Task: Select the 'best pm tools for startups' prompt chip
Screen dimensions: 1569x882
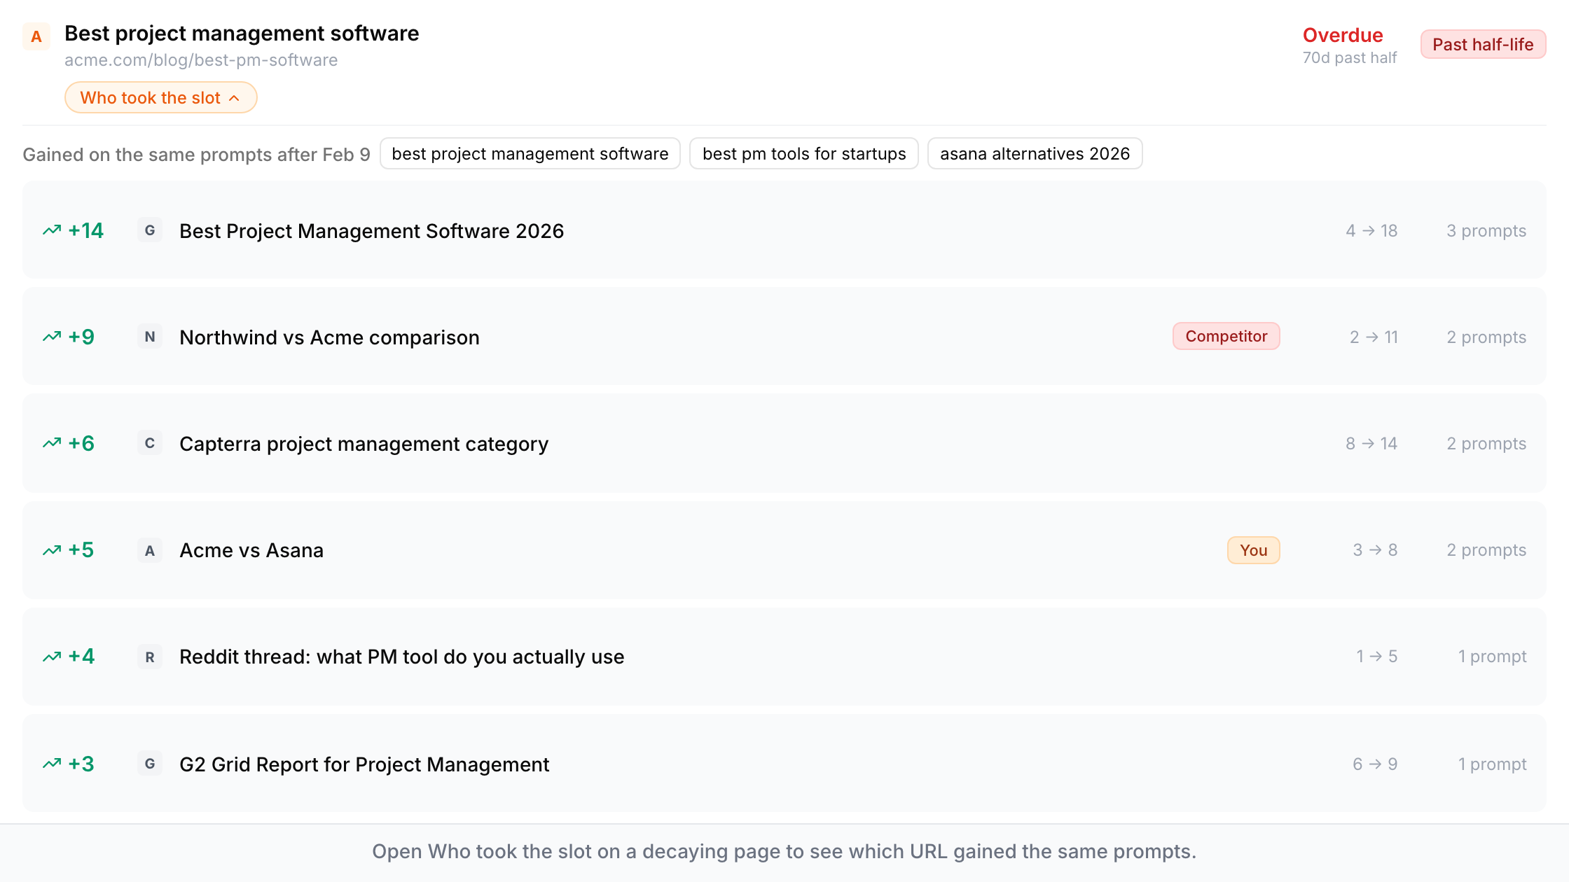Action: [804, 153]
